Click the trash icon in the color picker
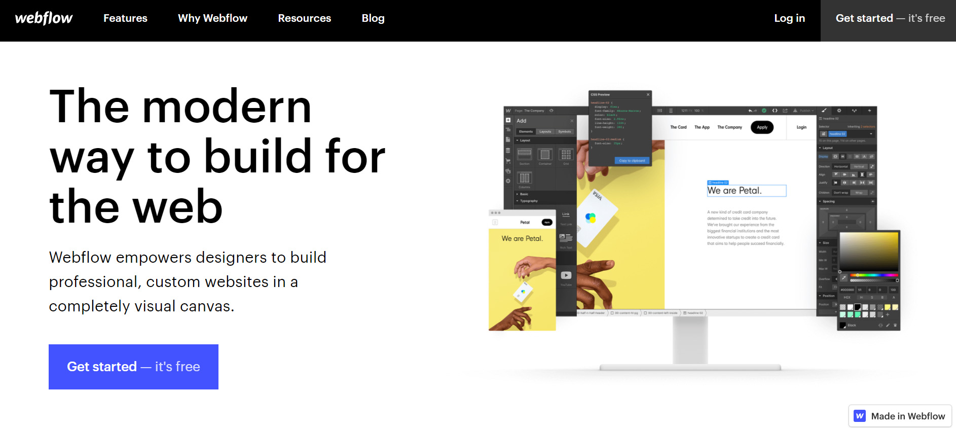This screenshot has height=428, width=956. click(x=895, y=325)
